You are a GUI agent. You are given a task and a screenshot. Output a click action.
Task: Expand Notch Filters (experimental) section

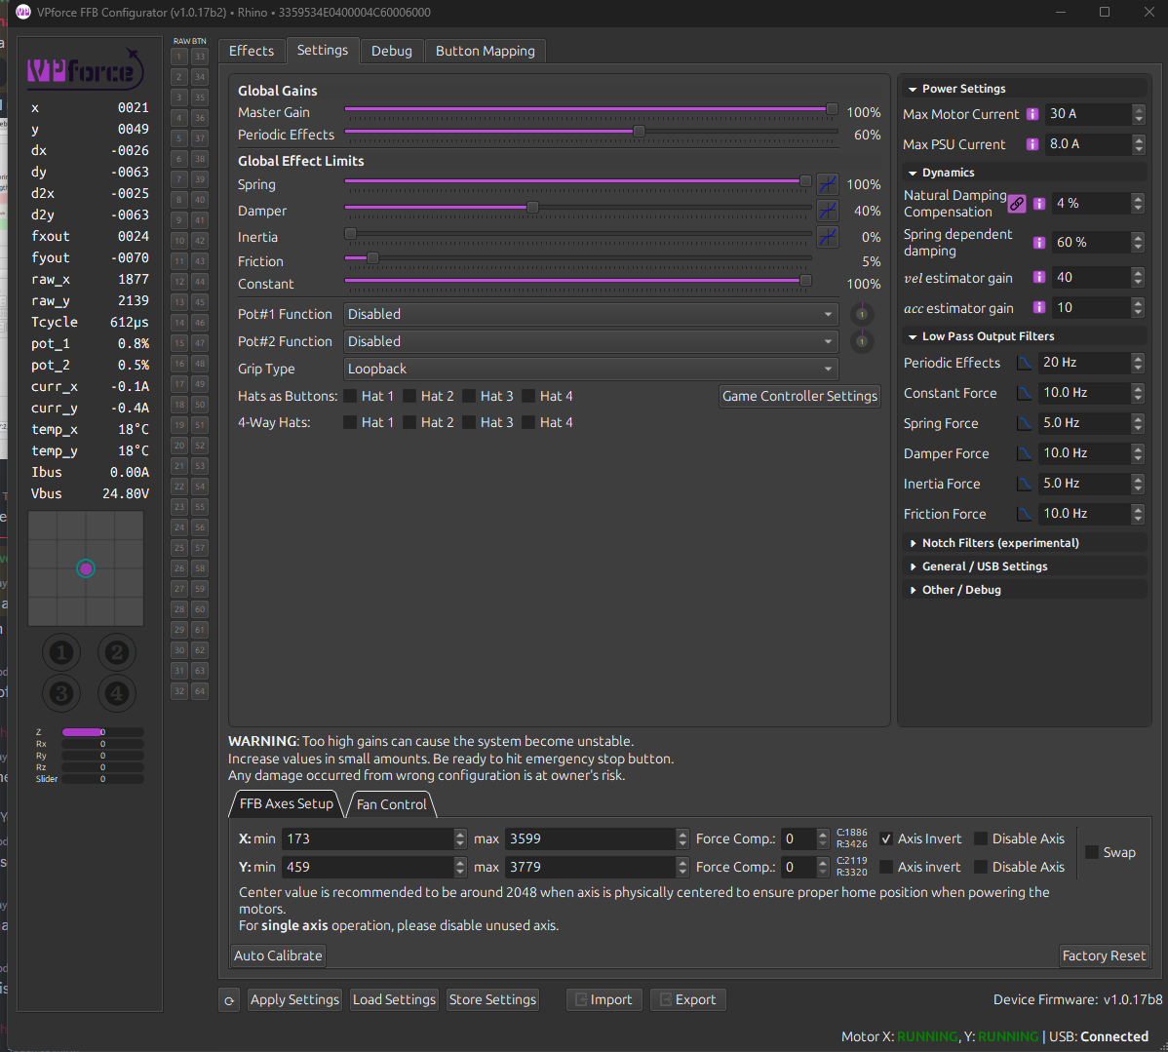point(999,543)
